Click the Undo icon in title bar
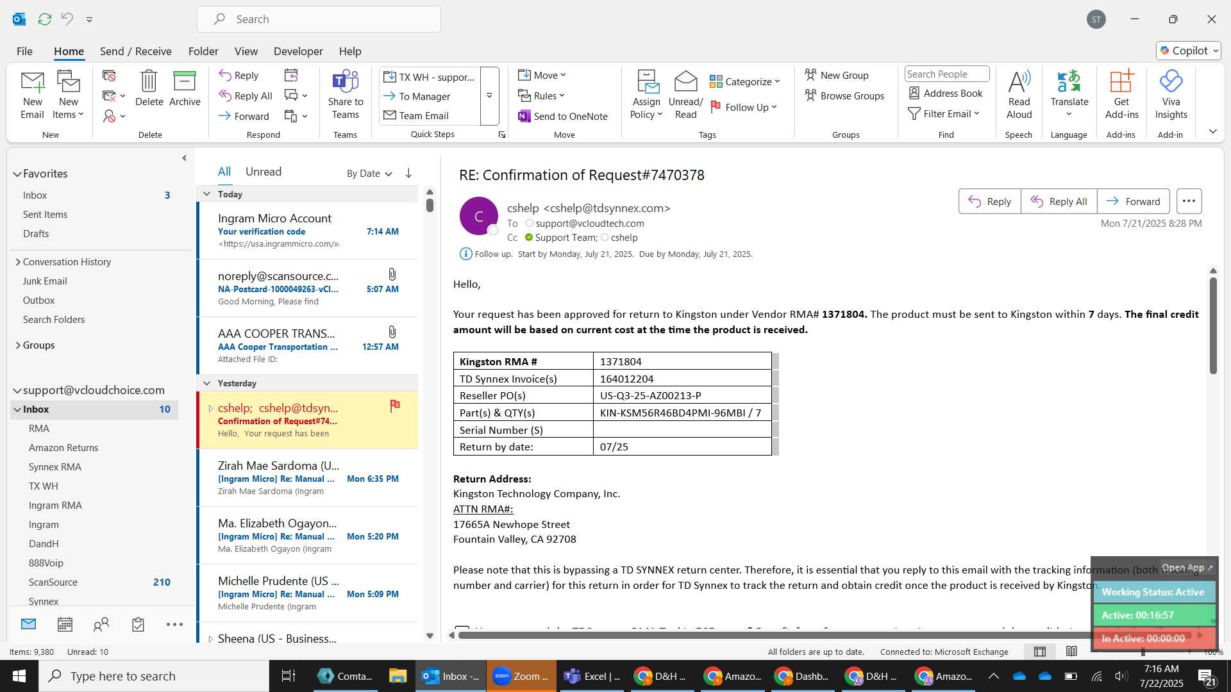1231x692 pixels. [67, 19]
